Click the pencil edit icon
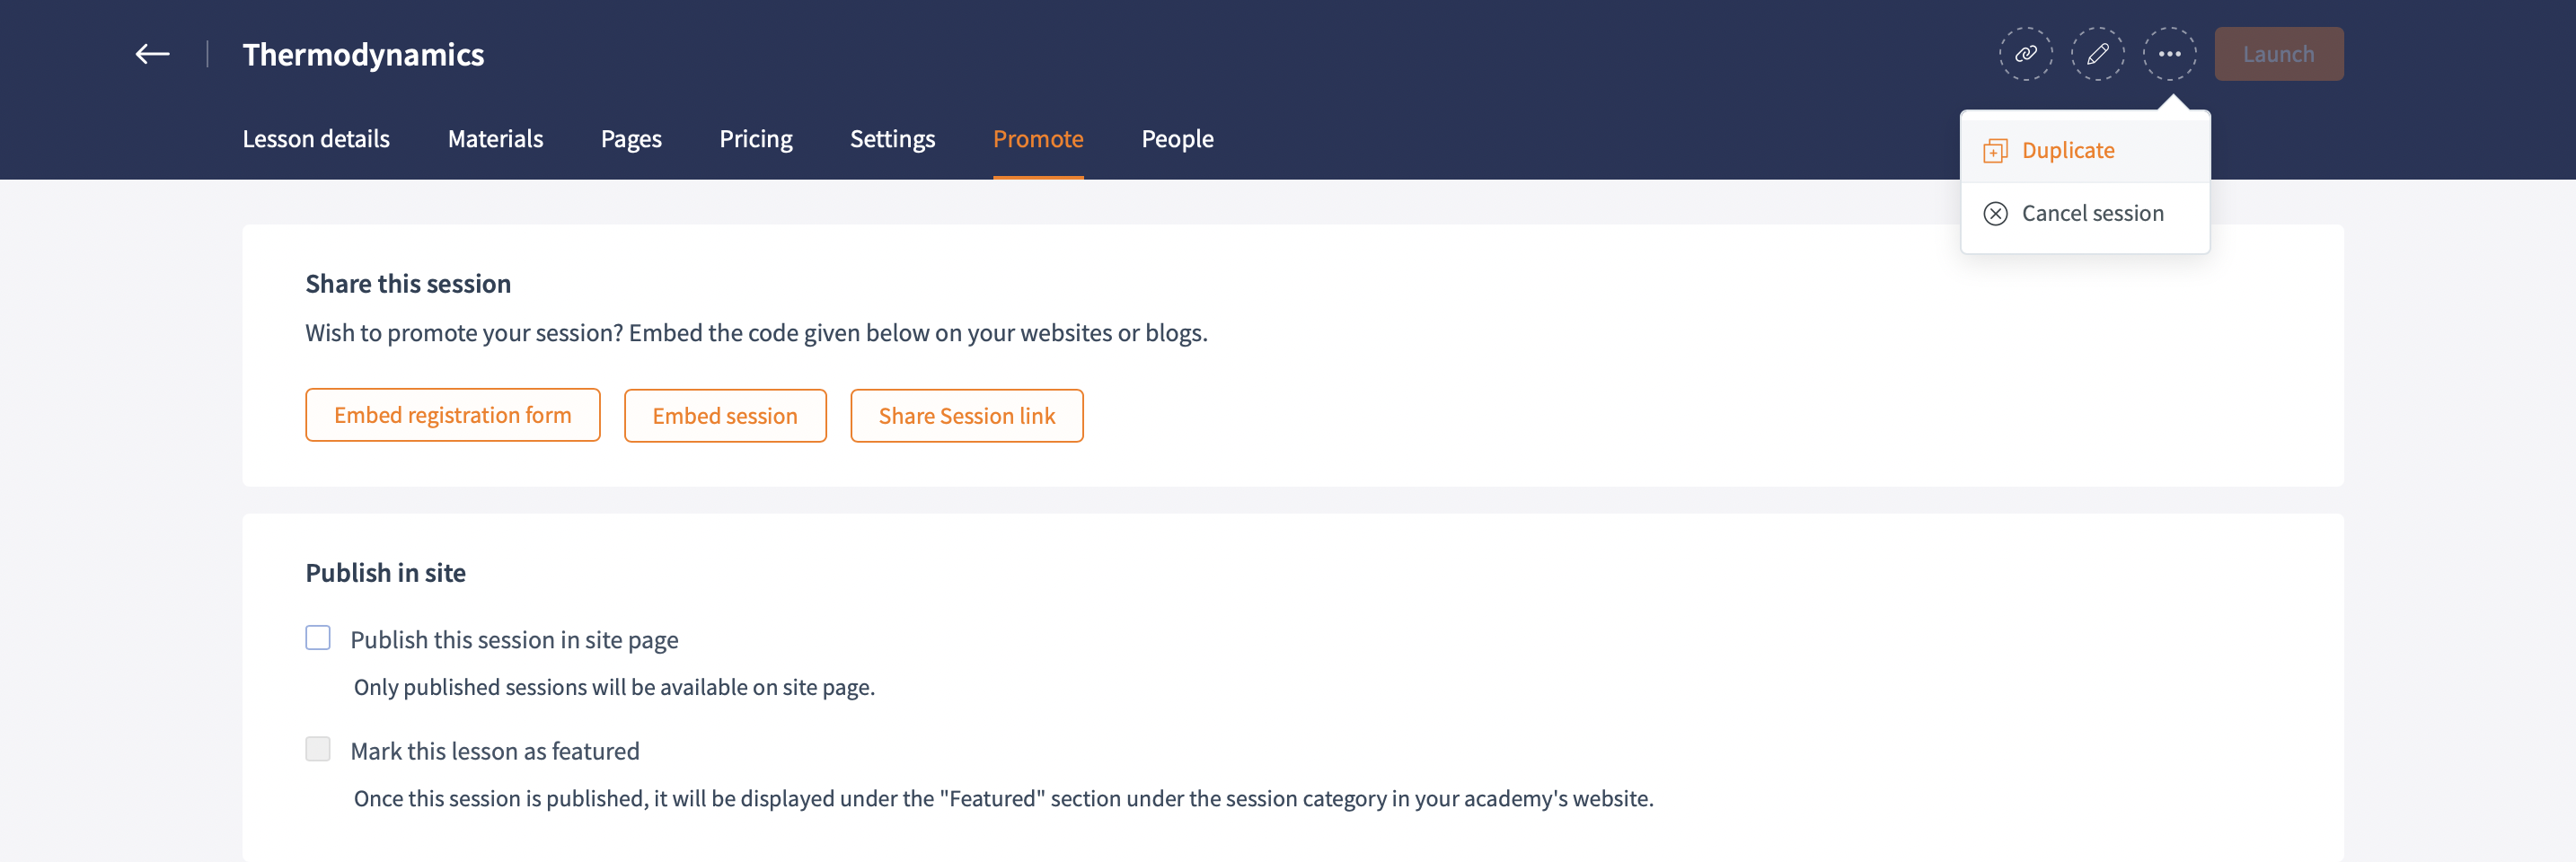This screenshot has height=862, width=2576. pos(2097,54)
